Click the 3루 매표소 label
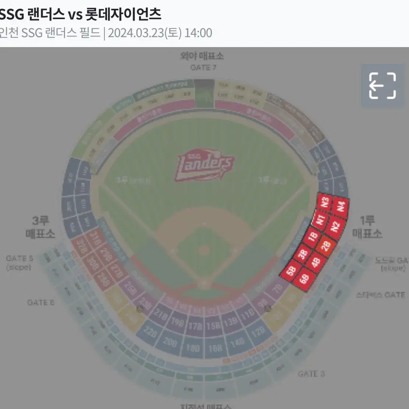The height and width of the screenshot is (409, 409). (40, 227)
